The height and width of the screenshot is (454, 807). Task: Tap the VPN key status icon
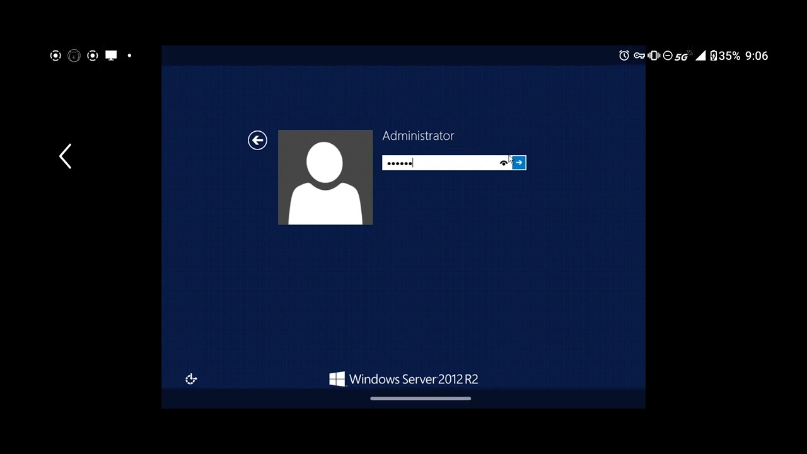pos(639,55)
